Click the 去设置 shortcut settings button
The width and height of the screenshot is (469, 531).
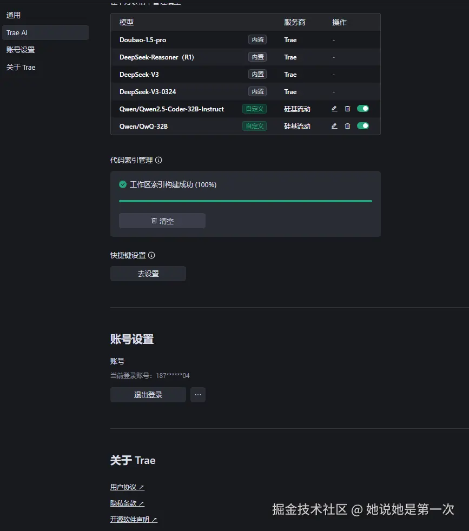point(148,274)
